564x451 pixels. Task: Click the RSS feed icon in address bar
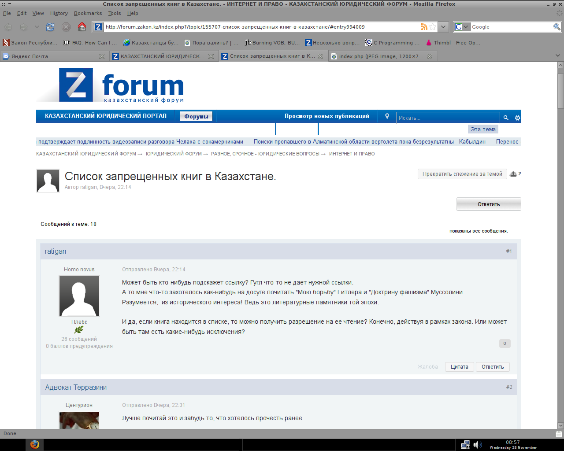tap(424, 27)
